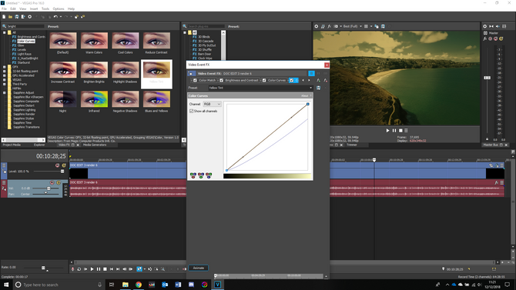The image size is (516, 290).
Task: Uncheck Show all channels
Action: pos(191,111)
